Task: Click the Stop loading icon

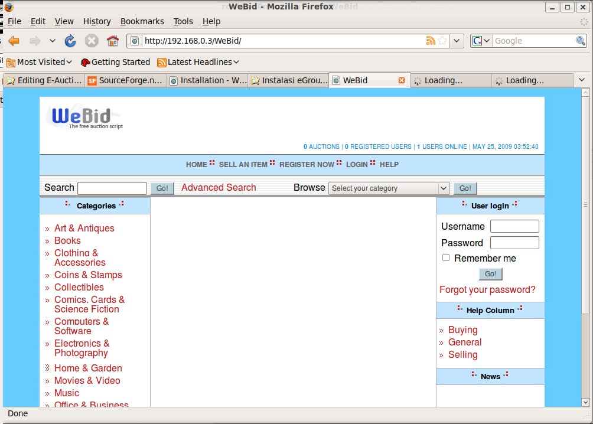Action: pos(92,41)
